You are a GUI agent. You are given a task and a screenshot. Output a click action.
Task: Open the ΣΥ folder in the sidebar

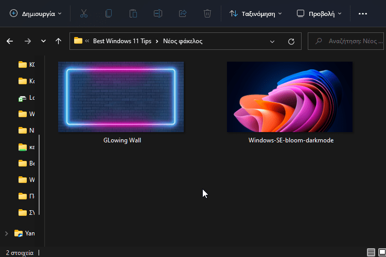(26, 212)
